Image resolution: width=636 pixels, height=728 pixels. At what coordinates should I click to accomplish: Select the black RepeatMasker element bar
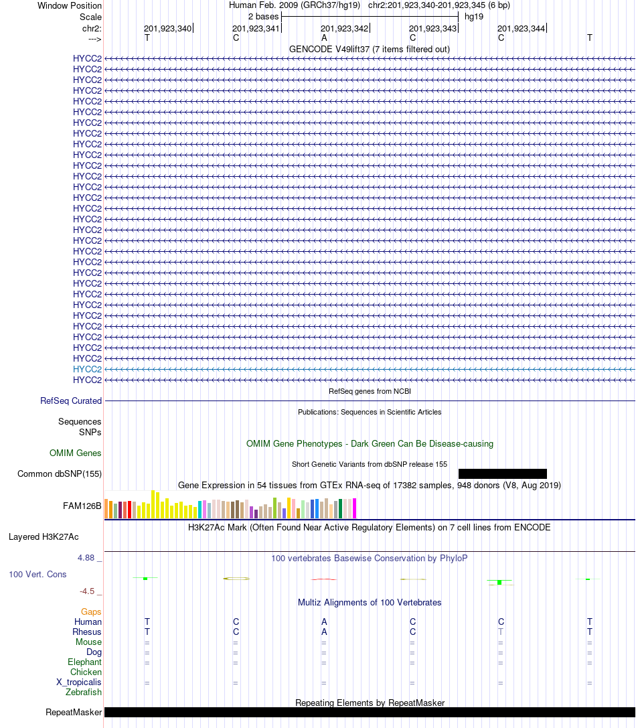coord(370,712)
